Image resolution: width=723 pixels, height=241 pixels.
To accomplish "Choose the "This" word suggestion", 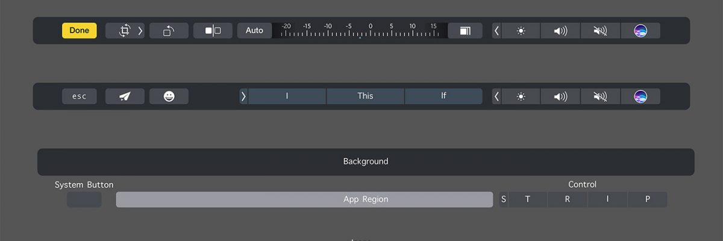I will click(x=365, y=96).
